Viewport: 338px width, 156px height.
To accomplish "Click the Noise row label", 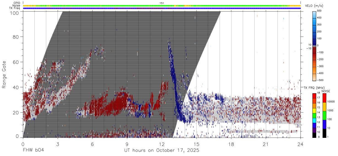I will [x=16, y=6].
